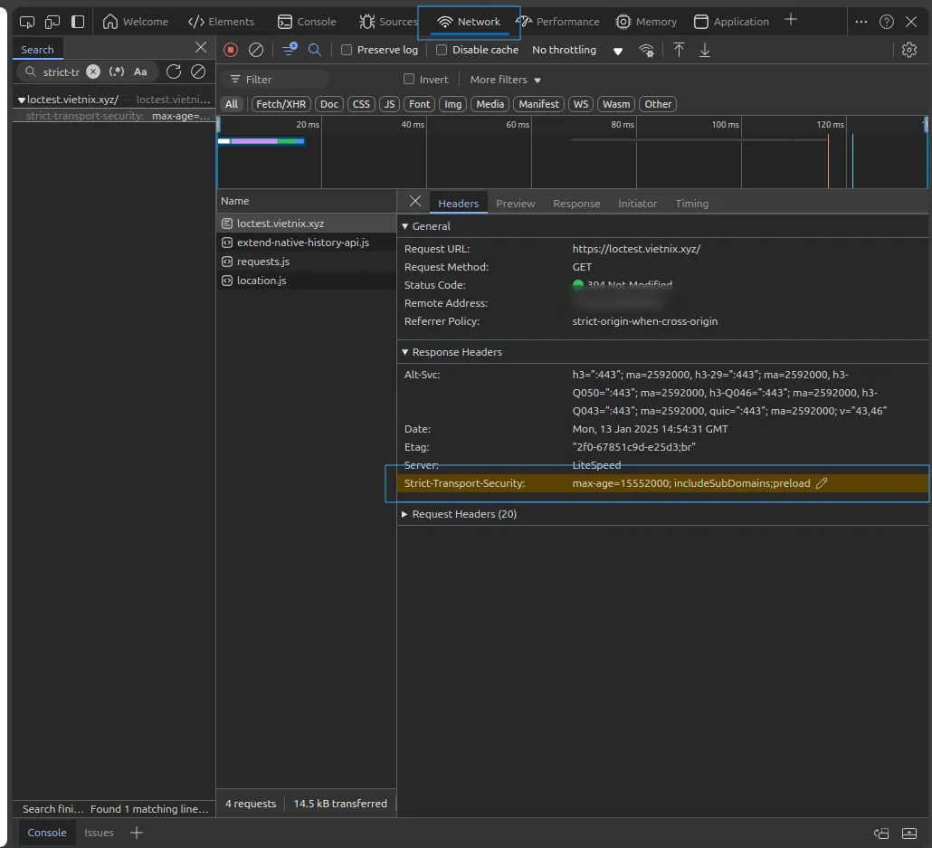Viewport: 932px width, 848px height.
Task: Toggle the Invert filter checkbox
Action: click(409, 80)
